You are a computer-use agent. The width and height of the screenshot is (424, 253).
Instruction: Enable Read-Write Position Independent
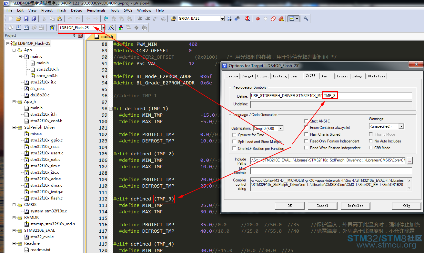(306, 148)
